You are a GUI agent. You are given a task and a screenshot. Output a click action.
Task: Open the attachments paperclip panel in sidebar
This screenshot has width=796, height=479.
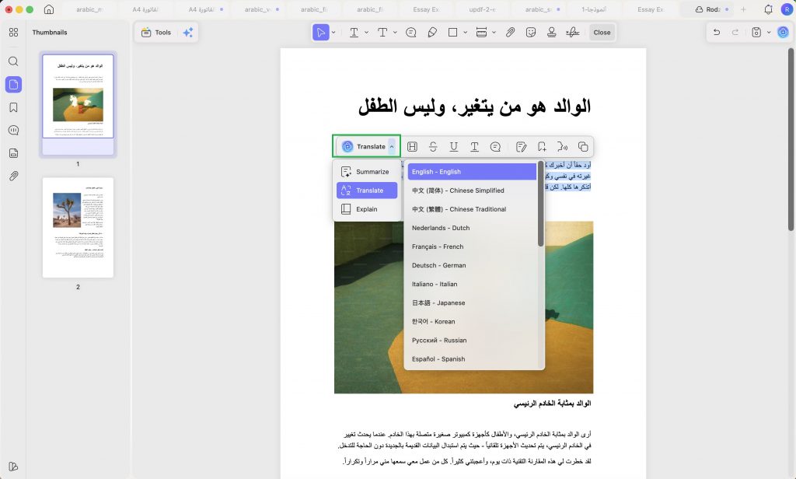tap(14, 176)
